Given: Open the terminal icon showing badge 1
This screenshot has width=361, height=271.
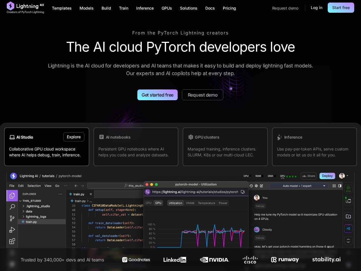Looking at the screenshot, I should (348, 201).
